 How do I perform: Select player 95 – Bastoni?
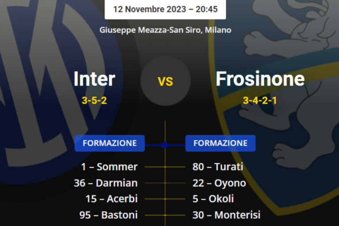105,215
